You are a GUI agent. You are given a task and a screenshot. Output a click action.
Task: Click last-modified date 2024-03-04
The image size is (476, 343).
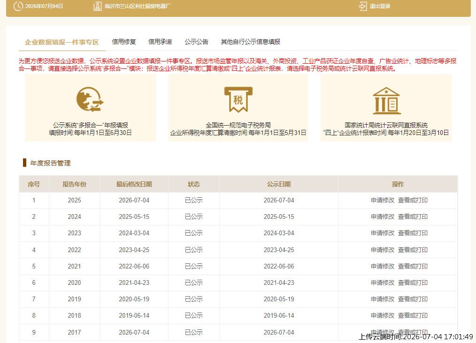pyautogui.click(x=134, y=233)
